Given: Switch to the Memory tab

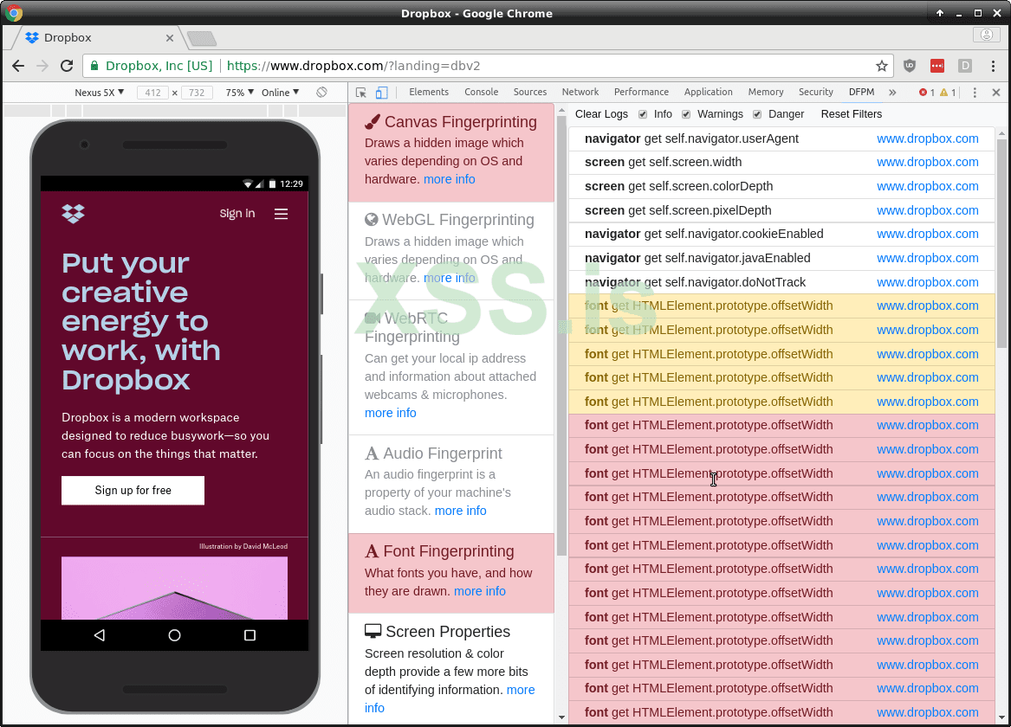Looking at the screenshot, I should [x=765, y=92].
